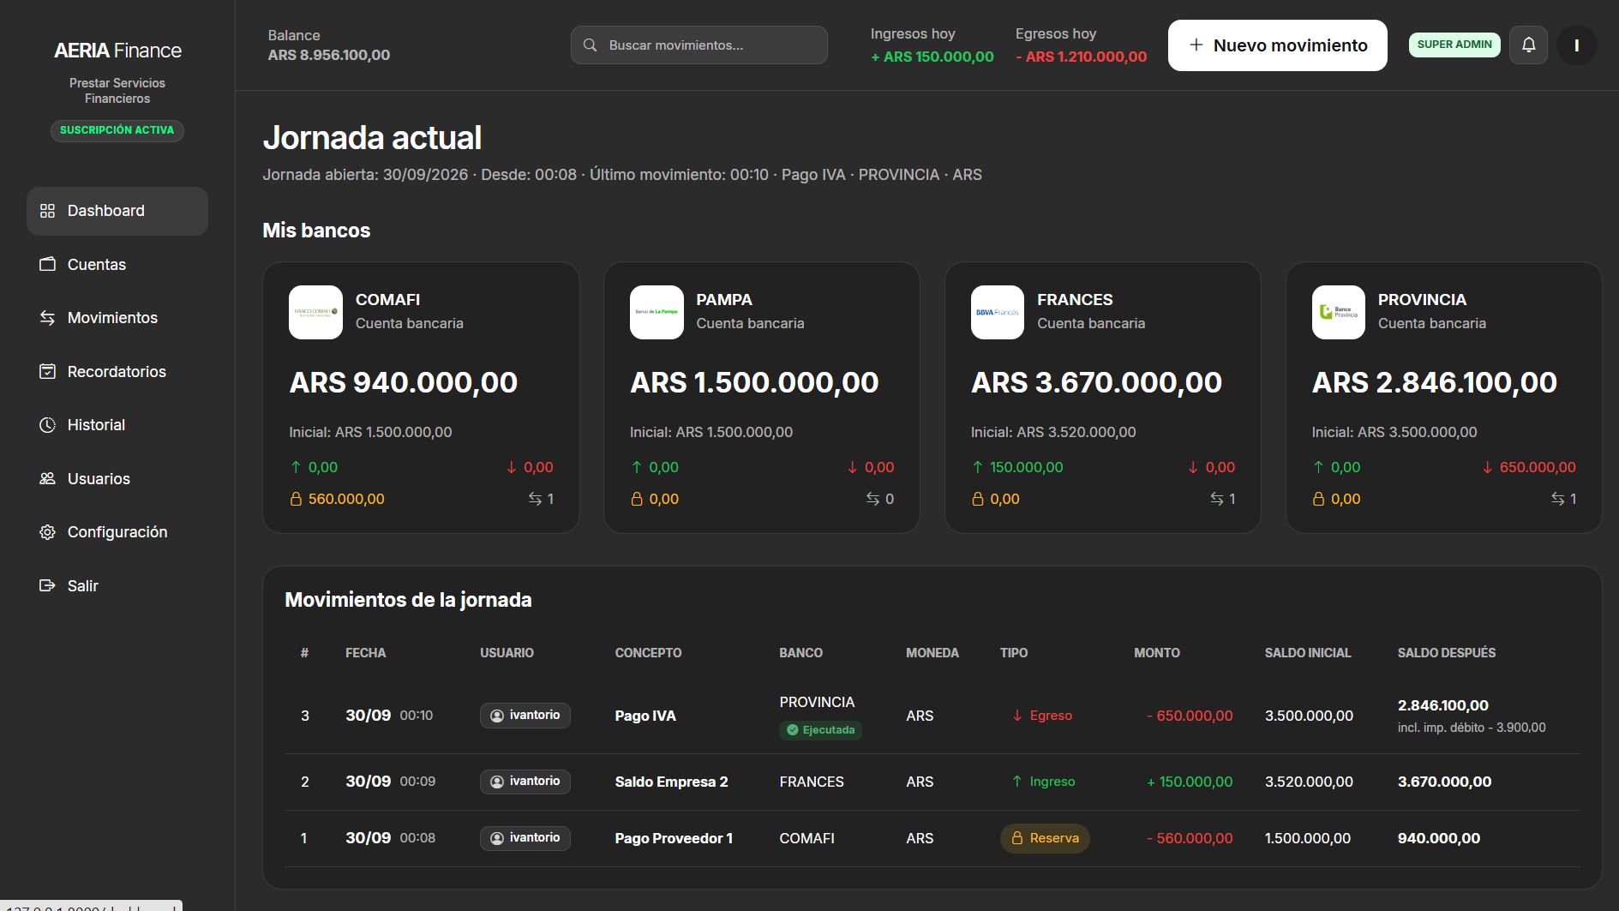Click the PROVINCIA balance ARS 2.846.100,00
The image size is (1619, 911).
[x=1435, y=382]
